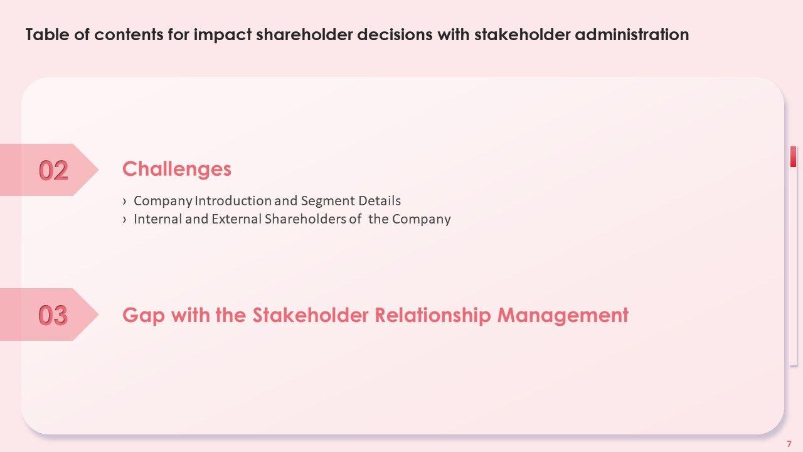Open Gap with the Stakeholder Relationship Management
803x452 pixels.
click(375, 315)
